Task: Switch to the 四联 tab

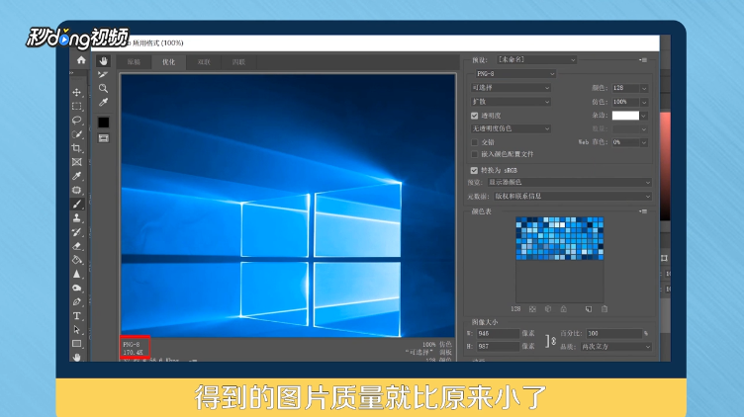Action: [x=238, y=62]
